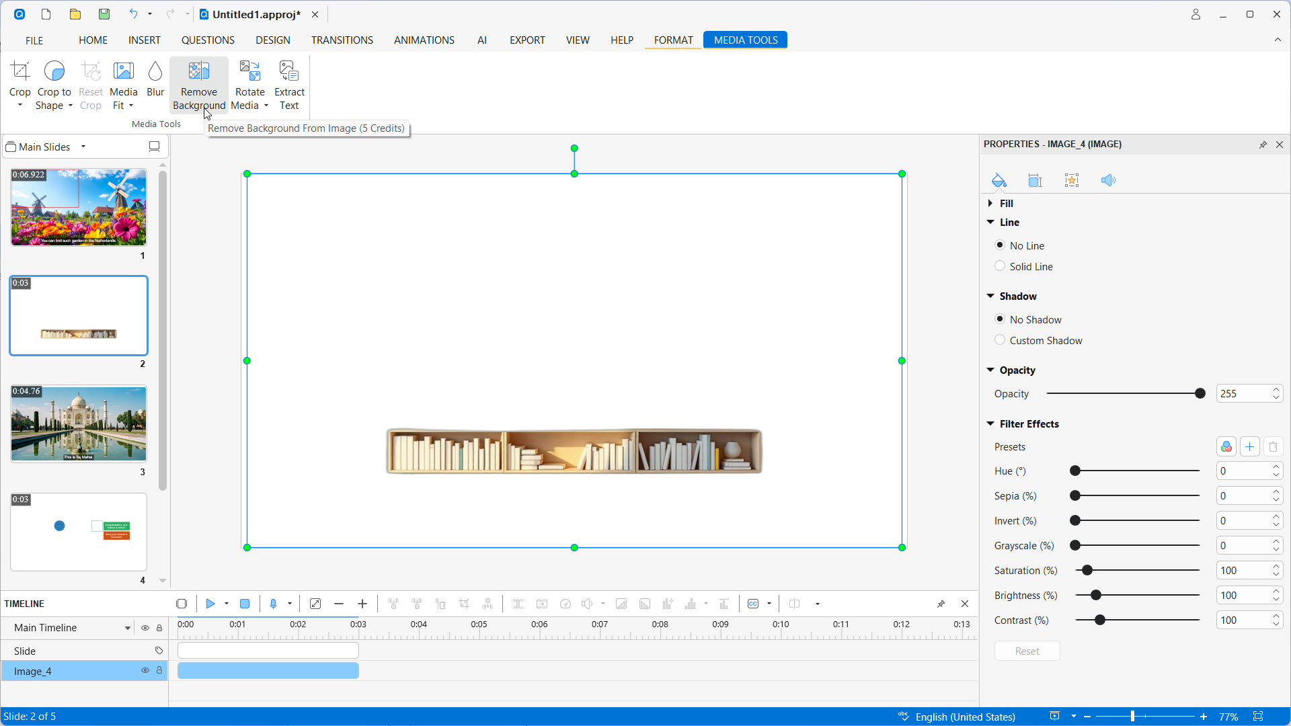This screenshot has height=726, width=1291.
Task: Open the audio properties tab icon
Action: click(x=1108, y=180)
